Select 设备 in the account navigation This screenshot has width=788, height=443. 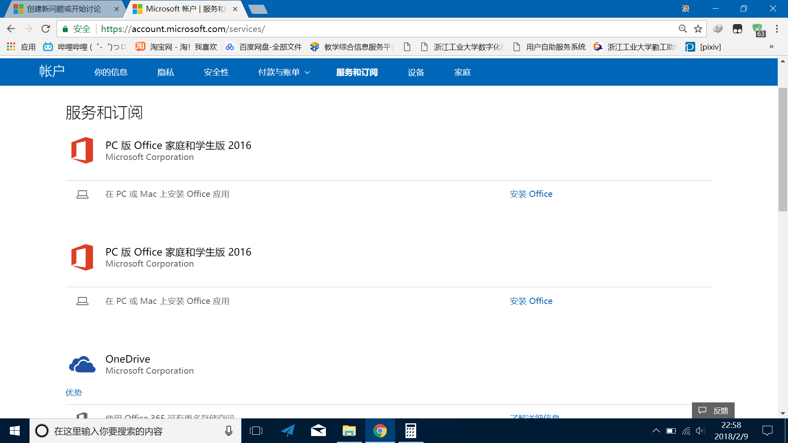pos(416,72)
